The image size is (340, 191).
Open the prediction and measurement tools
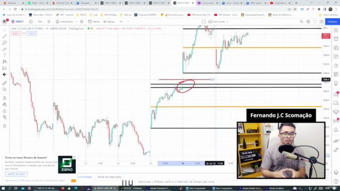coord(5,68)
